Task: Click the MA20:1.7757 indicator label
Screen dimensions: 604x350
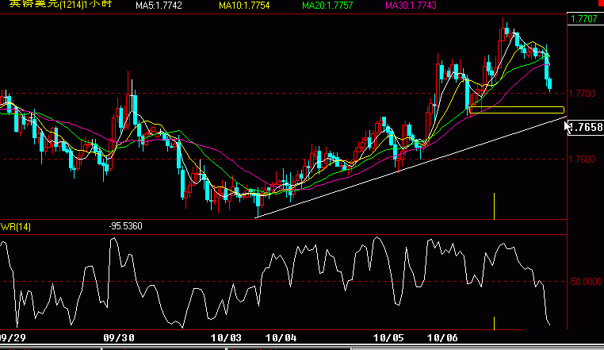Action: click(x=327, y=6)
